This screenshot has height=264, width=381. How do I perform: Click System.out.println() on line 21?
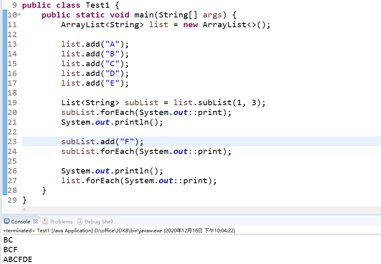[112, 122]
